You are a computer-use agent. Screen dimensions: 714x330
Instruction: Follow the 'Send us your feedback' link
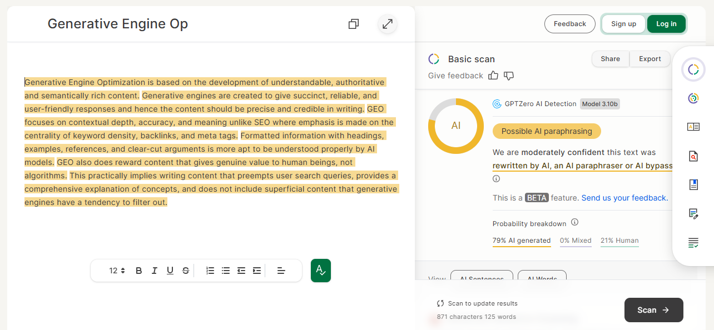pos(624,198)
